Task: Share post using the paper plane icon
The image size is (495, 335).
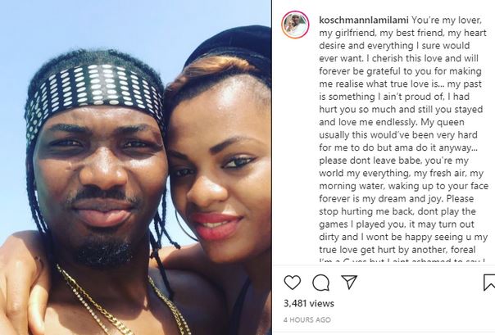Action: [349, 282]
